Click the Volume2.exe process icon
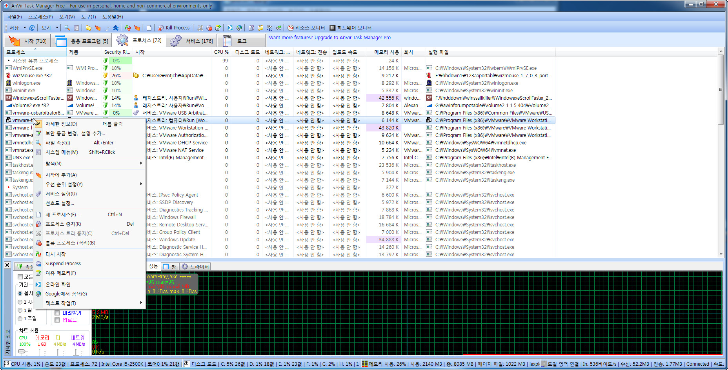Viewport: 728px width, 370px height. click(x=9, y=106)
